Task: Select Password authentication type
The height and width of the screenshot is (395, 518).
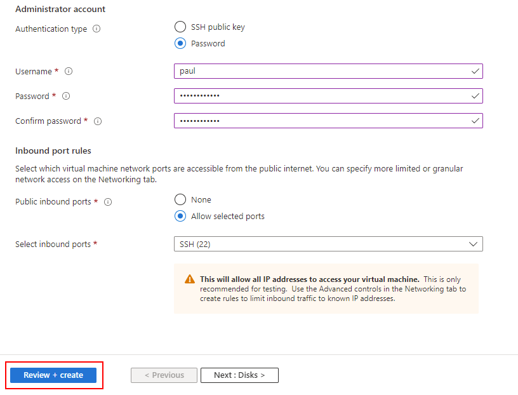Action: tap(180, 44)
